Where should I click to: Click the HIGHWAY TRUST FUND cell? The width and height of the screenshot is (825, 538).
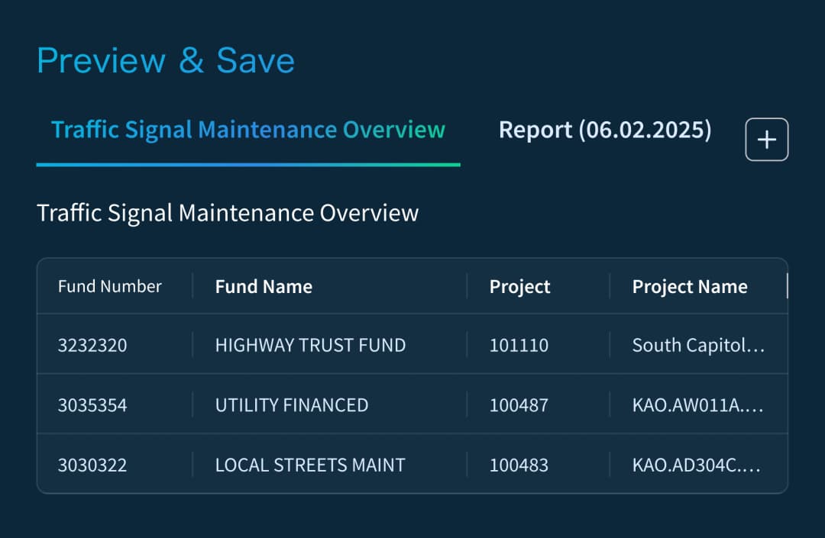click(x=310, y=345)
